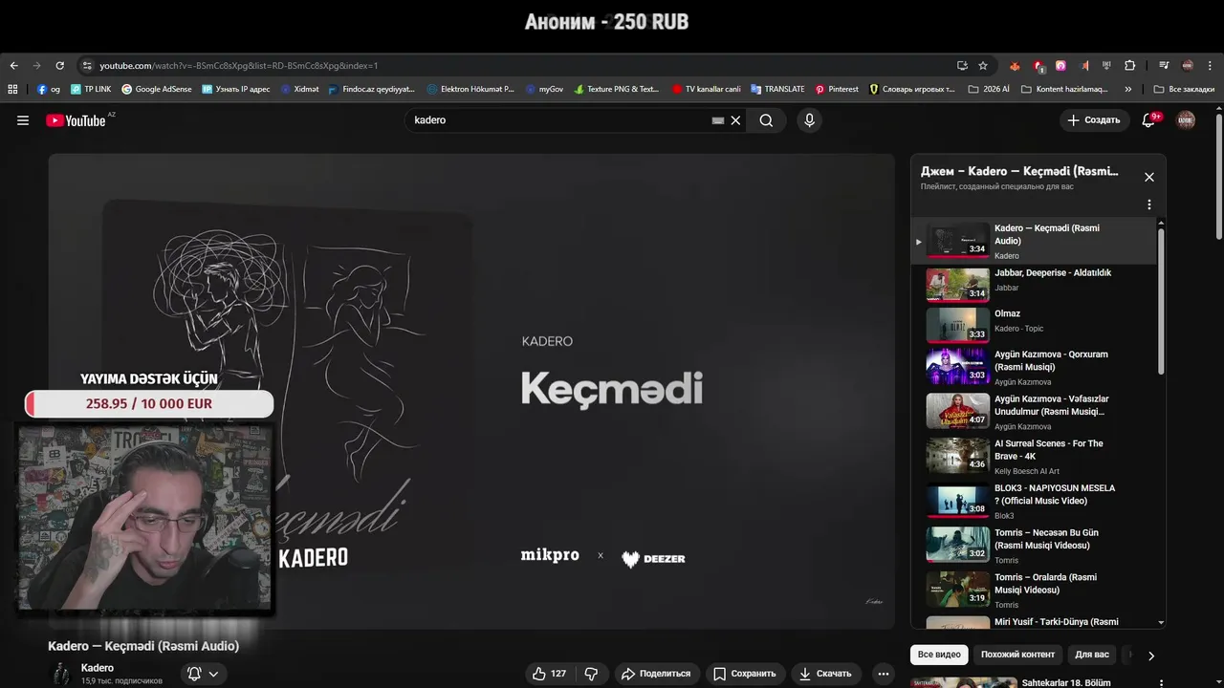Open YouTube notifications bell
Image resolution: width=1224 pixels, height=688 pixels.
click(1149, 120)
